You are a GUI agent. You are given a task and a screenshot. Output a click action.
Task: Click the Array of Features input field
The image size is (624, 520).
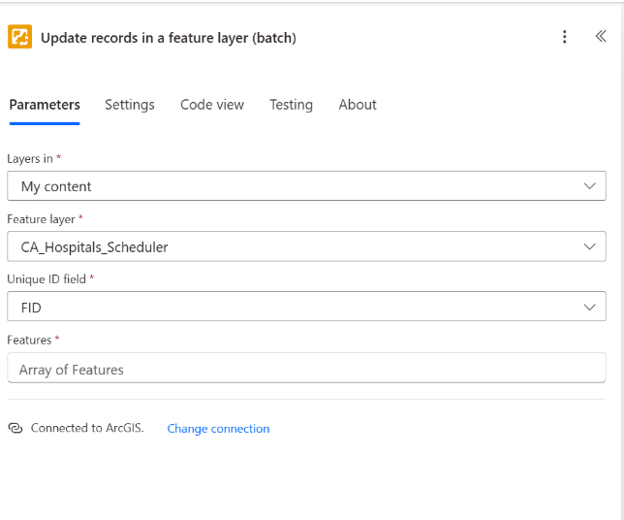click(306, 368)
